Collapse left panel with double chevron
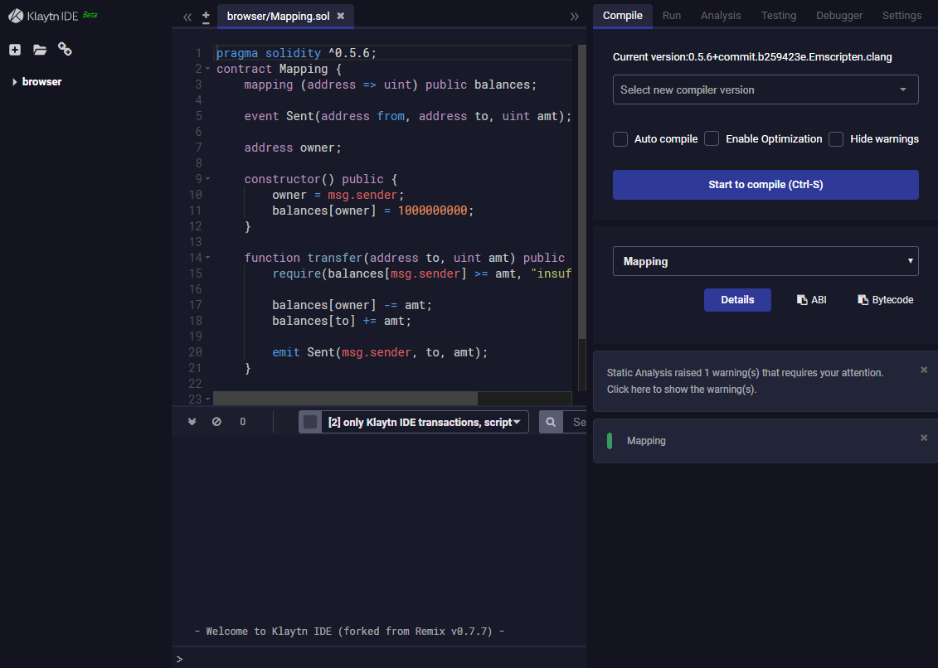 (187, 17)
